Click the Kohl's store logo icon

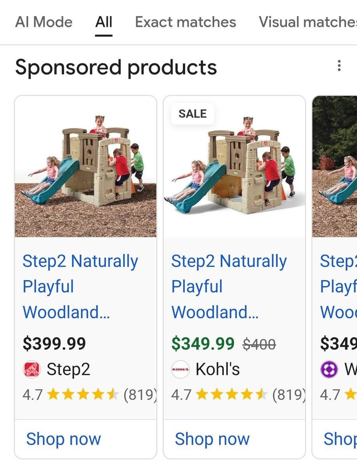click(180, 369)
